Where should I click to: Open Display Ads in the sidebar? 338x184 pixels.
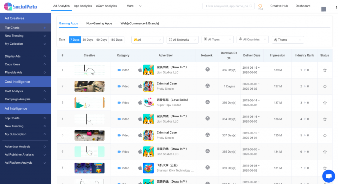point(25,56)
